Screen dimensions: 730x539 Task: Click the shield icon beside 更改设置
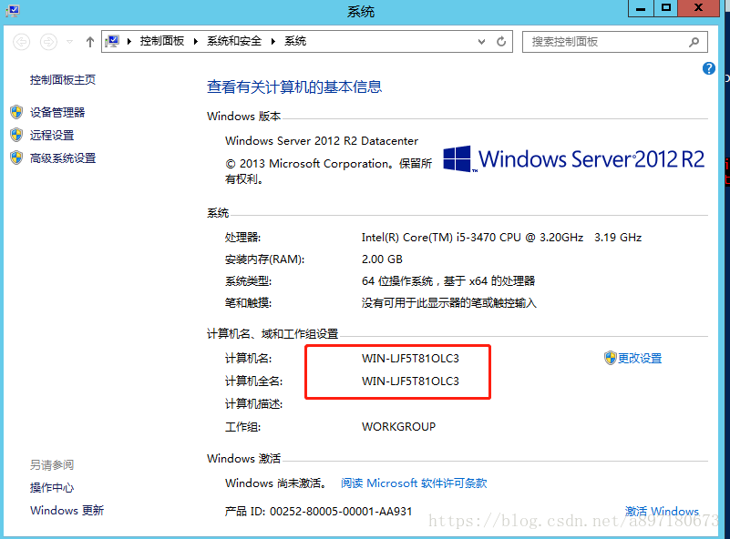coord(610,358)
